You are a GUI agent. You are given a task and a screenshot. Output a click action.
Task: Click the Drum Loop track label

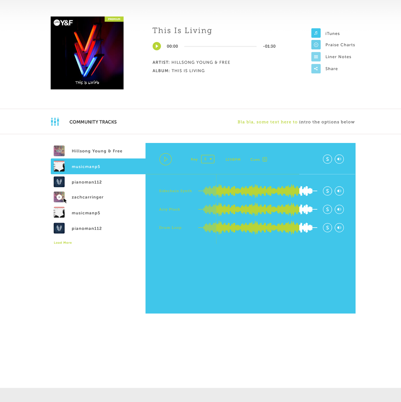[170, 228]
